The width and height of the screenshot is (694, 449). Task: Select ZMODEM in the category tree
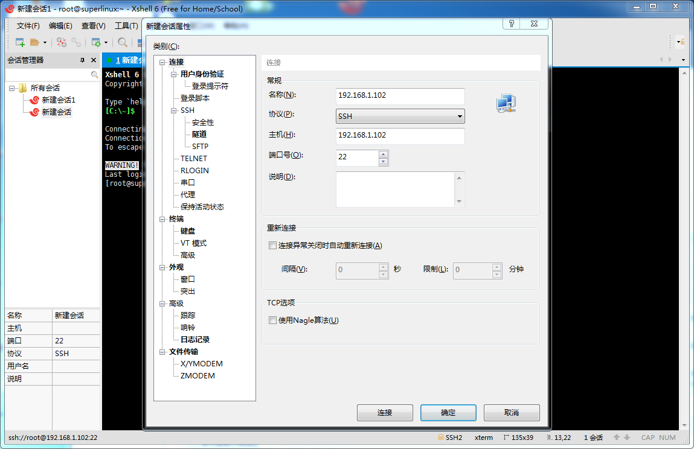coord(198,375)
